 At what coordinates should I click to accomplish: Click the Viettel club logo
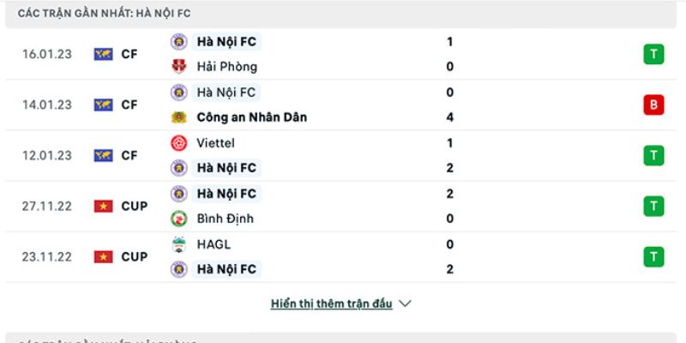[179, 143]
